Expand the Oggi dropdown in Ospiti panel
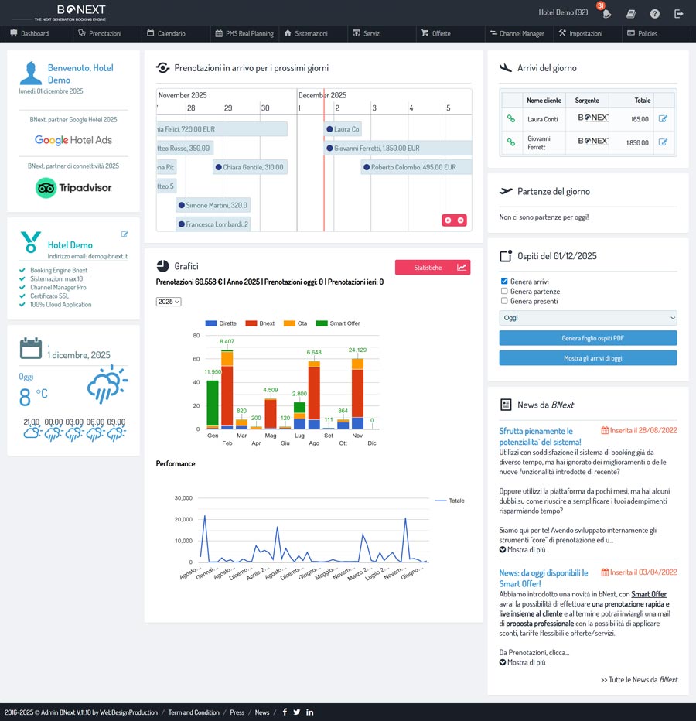This screenshot has height=721, width=696. [588, 318]
